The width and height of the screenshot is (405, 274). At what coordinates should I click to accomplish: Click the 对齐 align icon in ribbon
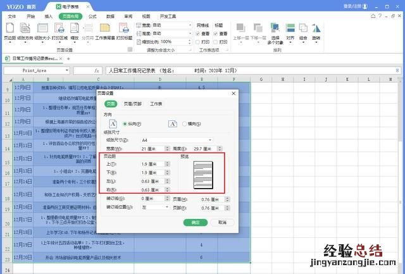coord(290,30)
